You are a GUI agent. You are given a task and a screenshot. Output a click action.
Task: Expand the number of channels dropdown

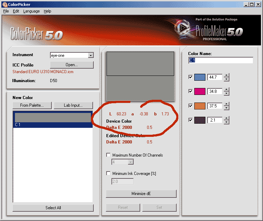(131, 162)
